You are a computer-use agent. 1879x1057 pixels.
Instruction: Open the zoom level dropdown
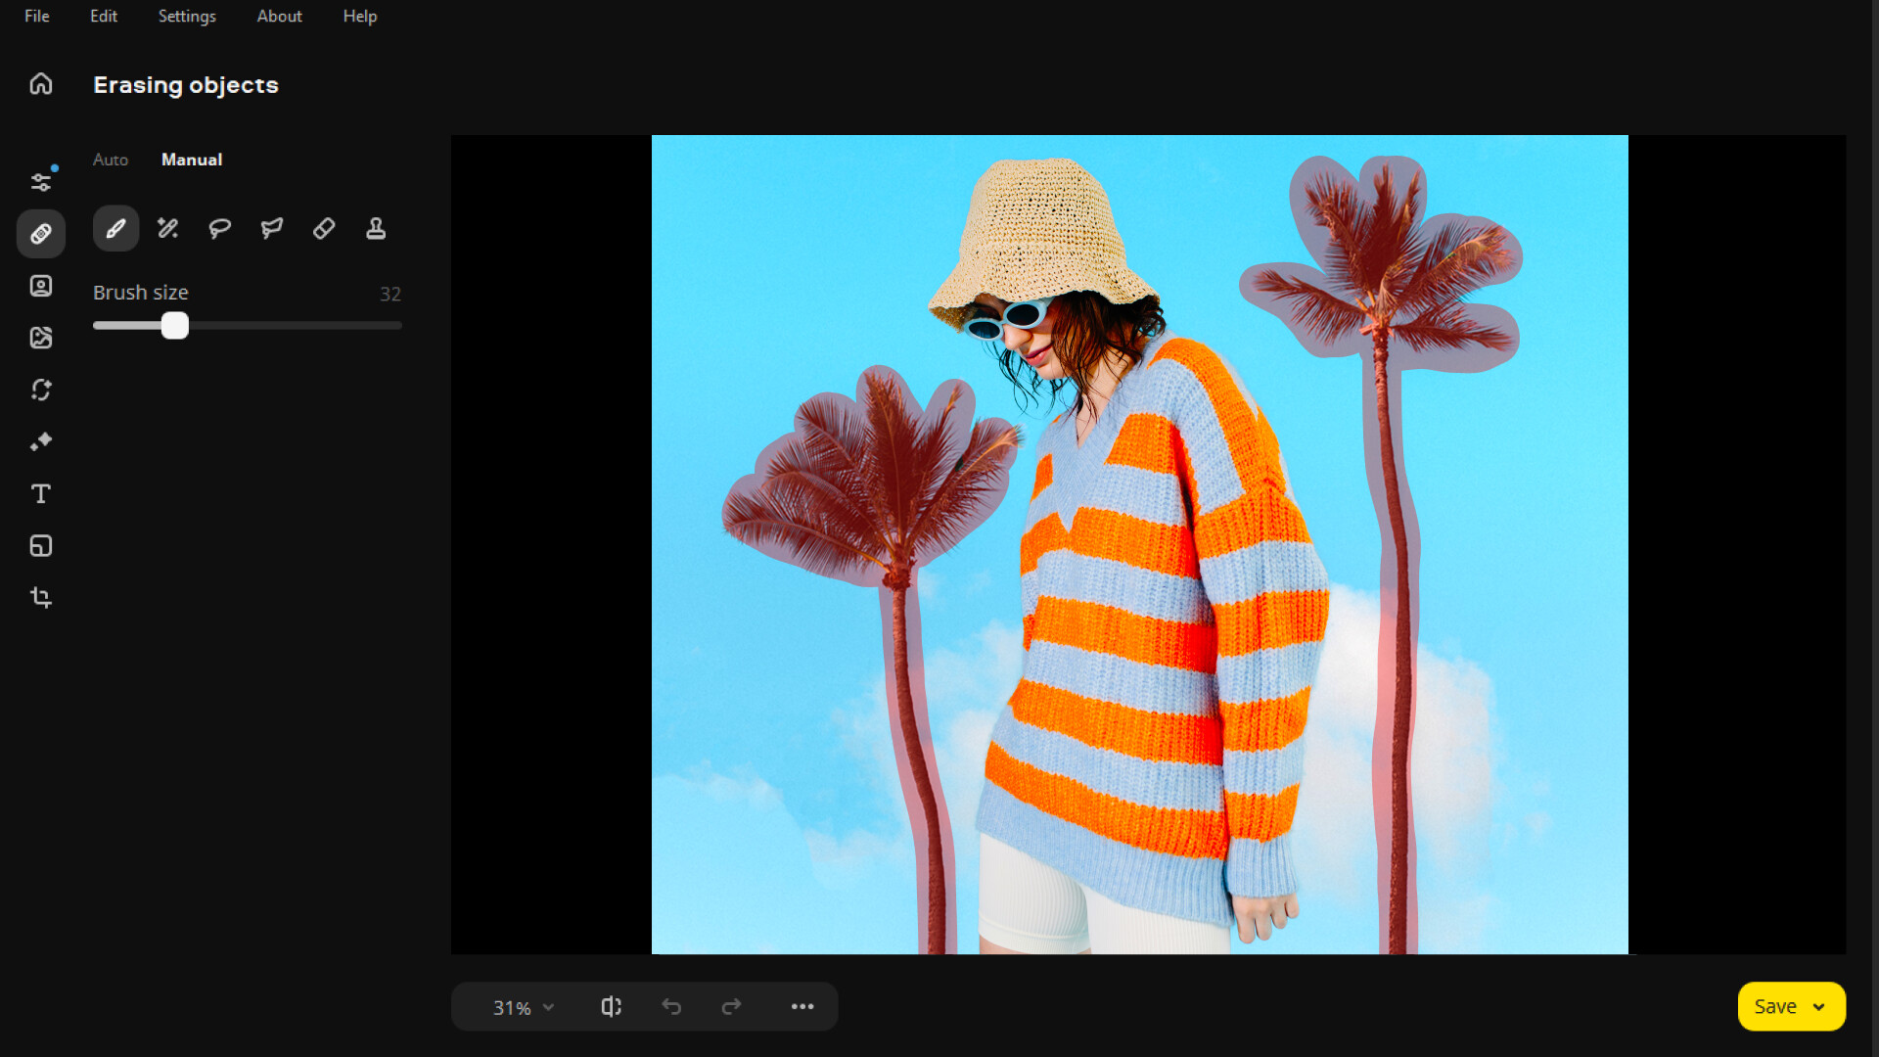[x=520, y=1006]
